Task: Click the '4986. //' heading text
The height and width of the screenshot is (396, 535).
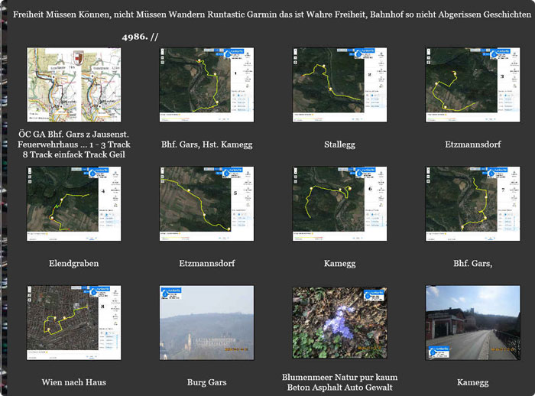Action: (140, 37)
